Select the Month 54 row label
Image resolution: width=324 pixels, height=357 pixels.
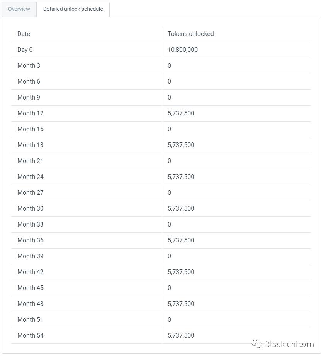(x=31, y=335)
